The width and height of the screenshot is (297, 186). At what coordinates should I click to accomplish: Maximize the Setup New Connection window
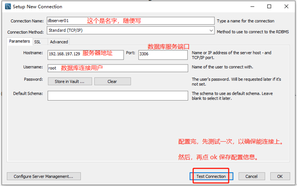point(269,6)
